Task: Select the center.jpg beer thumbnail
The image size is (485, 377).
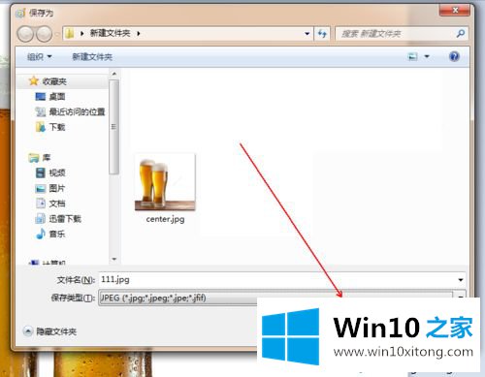Action: [165, 182]
